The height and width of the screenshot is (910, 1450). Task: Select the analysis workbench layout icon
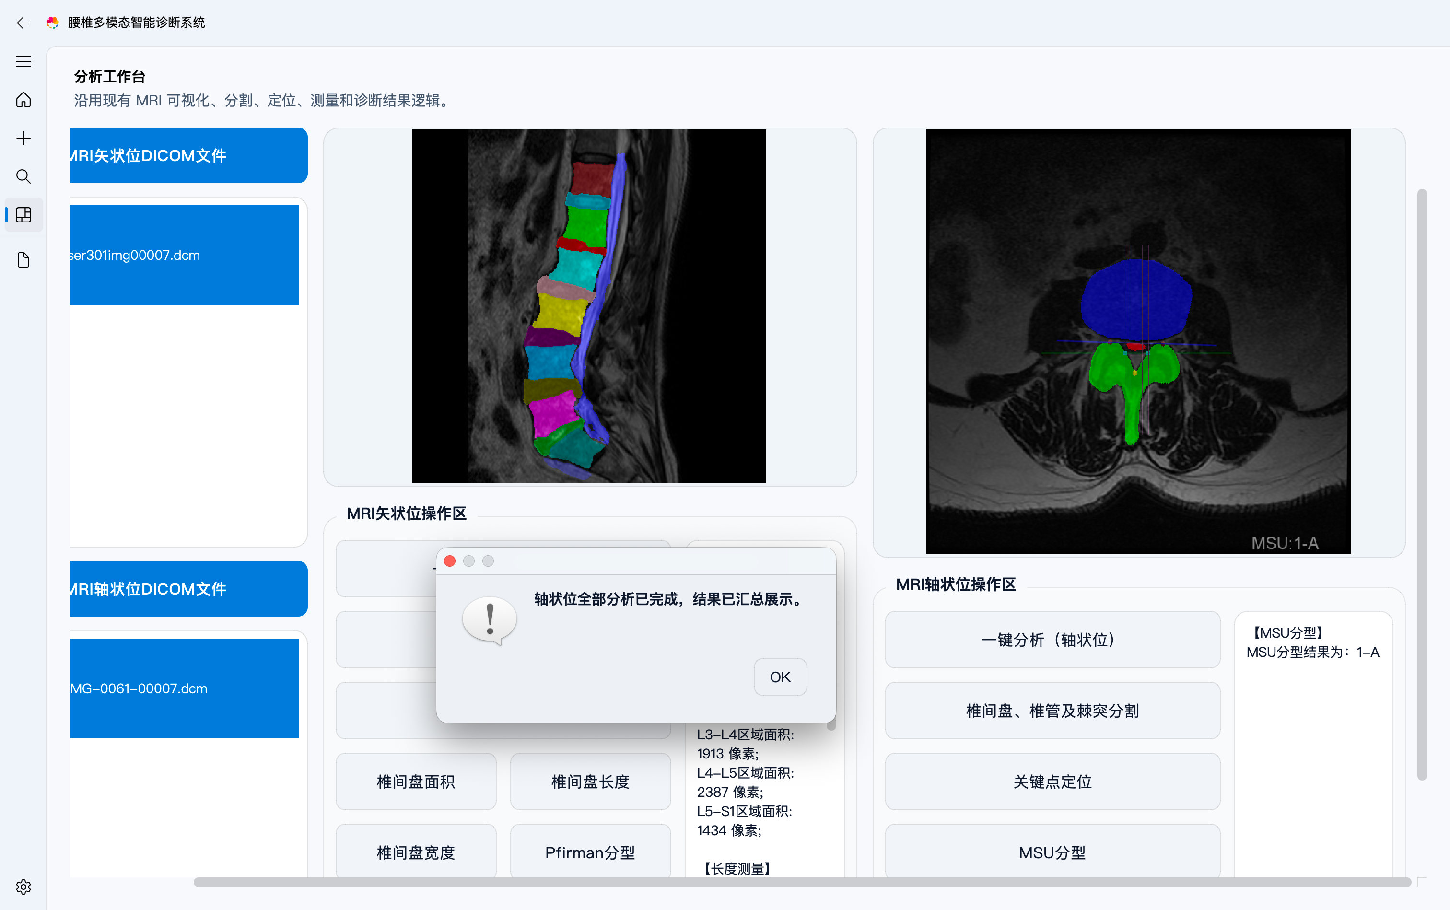coord(23,215)
